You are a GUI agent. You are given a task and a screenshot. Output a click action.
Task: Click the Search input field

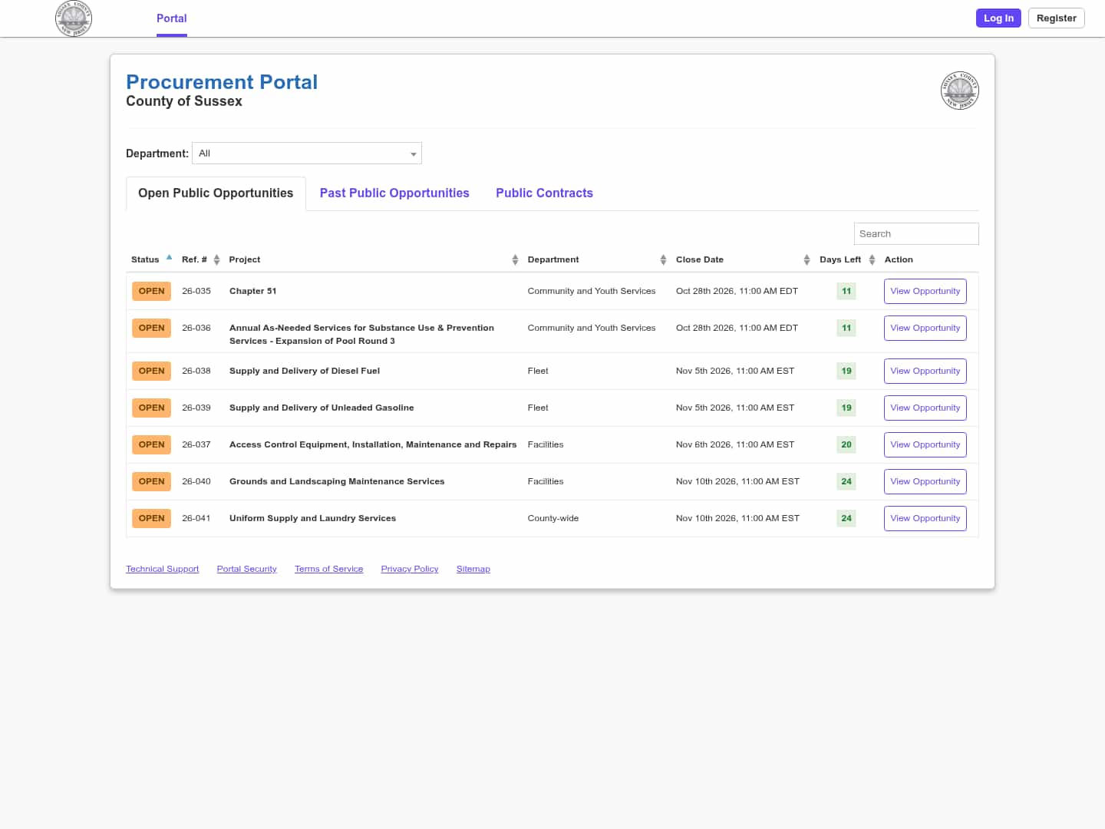[x=916, y=234]
